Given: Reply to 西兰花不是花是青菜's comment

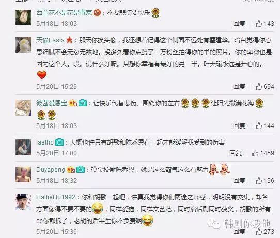Looking at the screenshot, I should 239,23.
